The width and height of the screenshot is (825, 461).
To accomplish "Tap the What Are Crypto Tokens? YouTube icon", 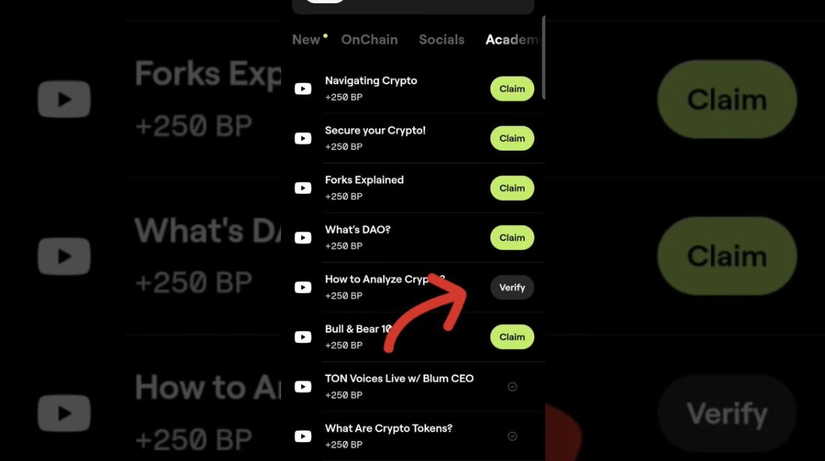I will pos(303,436).
